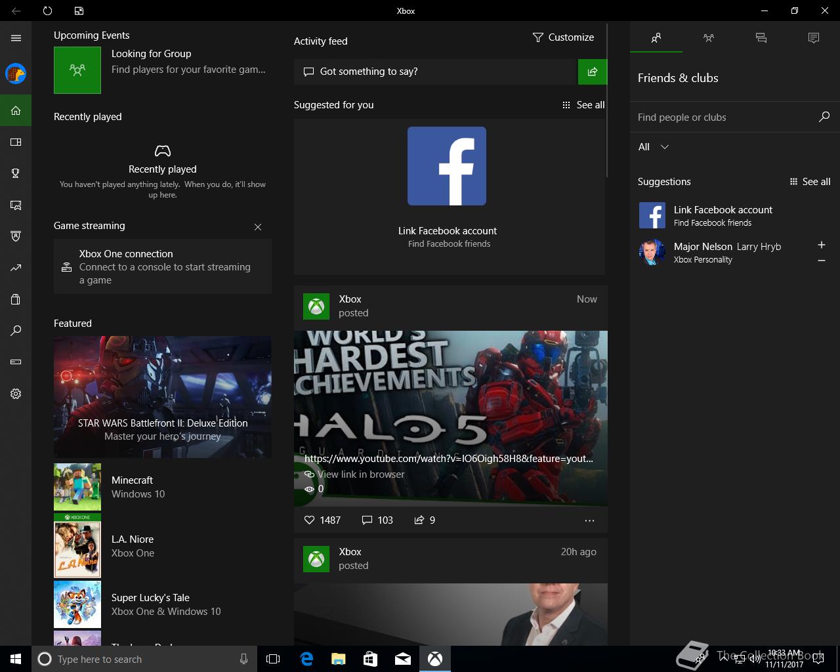Open Looking for Group event tile
This screenshot has height=672, width=840.
(x=162, y=70)
